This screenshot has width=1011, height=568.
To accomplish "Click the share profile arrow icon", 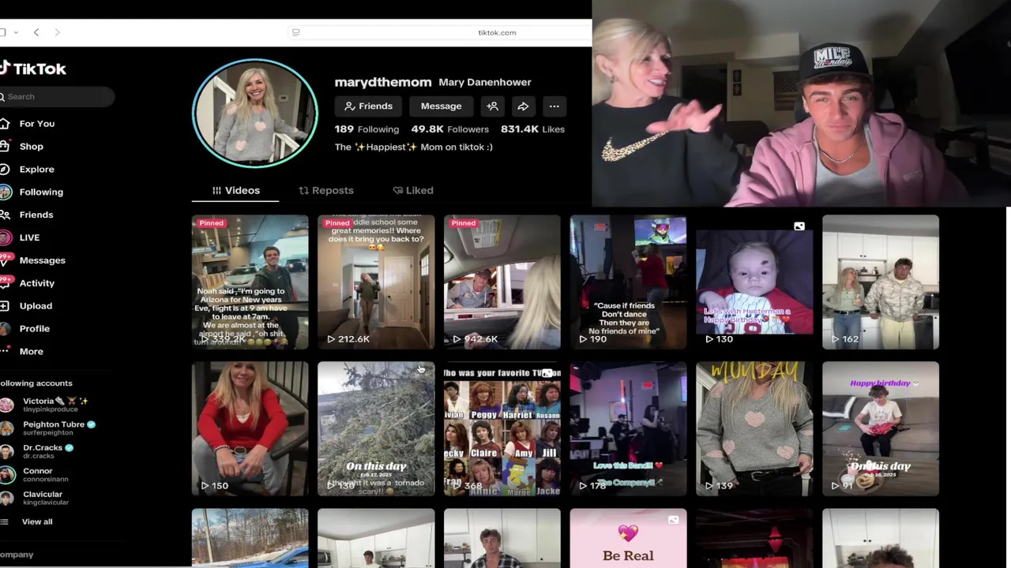I will click(x=523, y=106).
